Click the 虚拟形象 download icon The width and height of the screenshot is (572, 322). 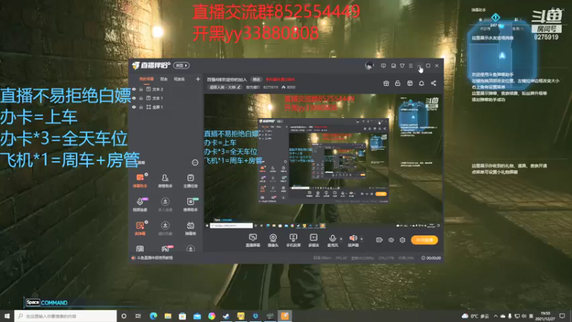tap(165, 225)
